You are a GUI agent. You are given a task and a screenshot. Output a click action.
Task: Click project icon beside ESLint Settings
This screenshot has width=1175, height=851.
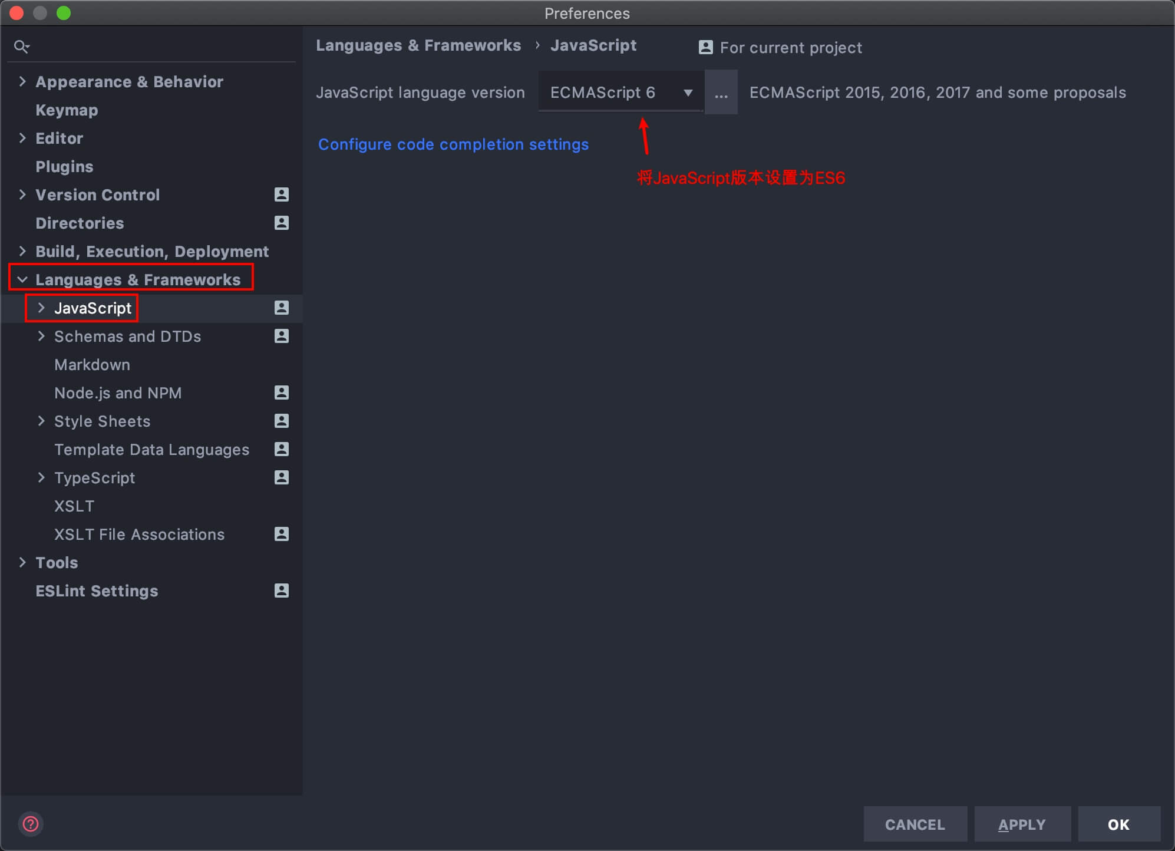[282, 591]
